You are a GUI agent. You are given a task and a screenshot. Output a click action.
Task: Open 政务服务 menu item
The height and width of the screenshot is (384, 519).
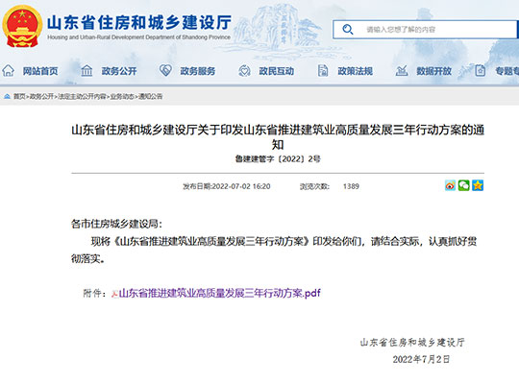pos(198,71)
